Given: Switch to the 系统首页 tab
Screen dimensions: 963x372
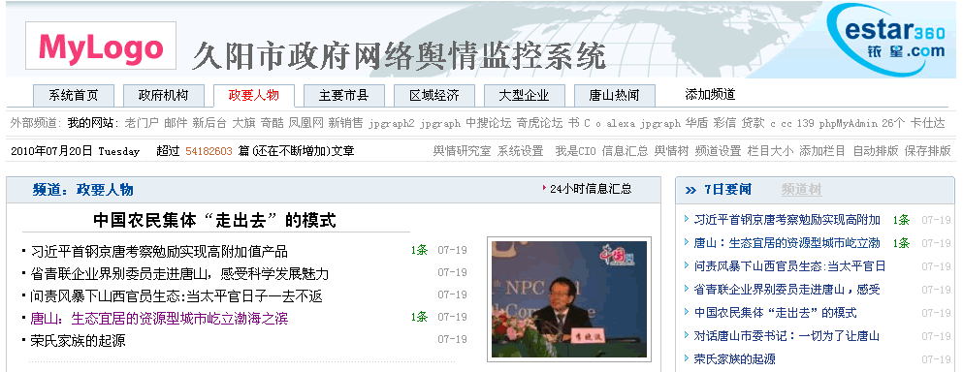Looking at the screenshot, I should [74, 95].
